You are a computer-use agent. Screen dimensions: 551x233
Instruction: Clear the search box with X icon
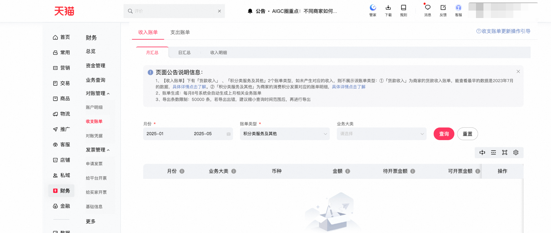click(x=219, y=11)
